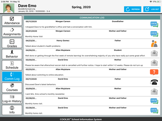Select text 'I sent Mrs. Emo school's monthly newsletter.'
This screenshot has width=162, height=121.
[45, 94]
